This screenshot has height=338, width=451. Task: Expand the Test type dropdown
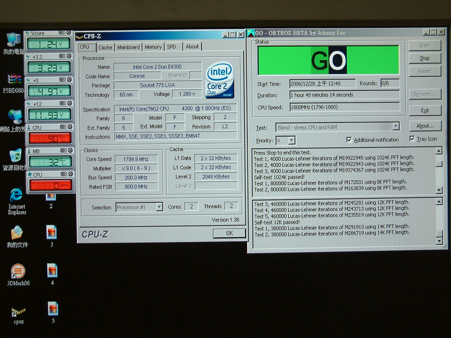396,126
